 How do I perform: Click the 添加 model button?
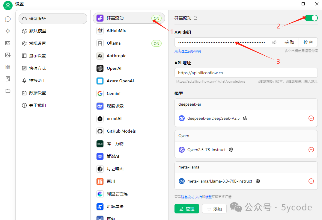[x=214, y=209]
